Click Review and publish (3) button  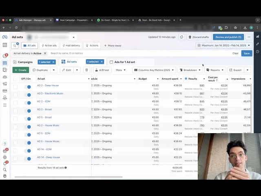[228, 37]
